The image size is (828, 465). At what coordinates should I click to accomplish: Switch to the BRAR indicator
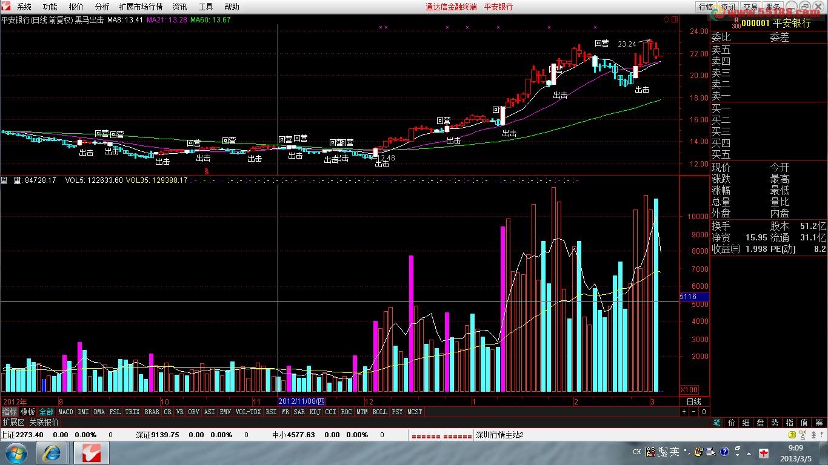152,412
